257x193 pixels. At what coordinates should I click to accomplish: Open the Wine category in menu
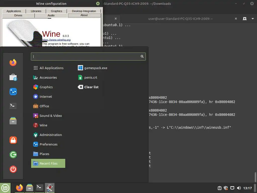pyautogui.click(x=48, y=125)
